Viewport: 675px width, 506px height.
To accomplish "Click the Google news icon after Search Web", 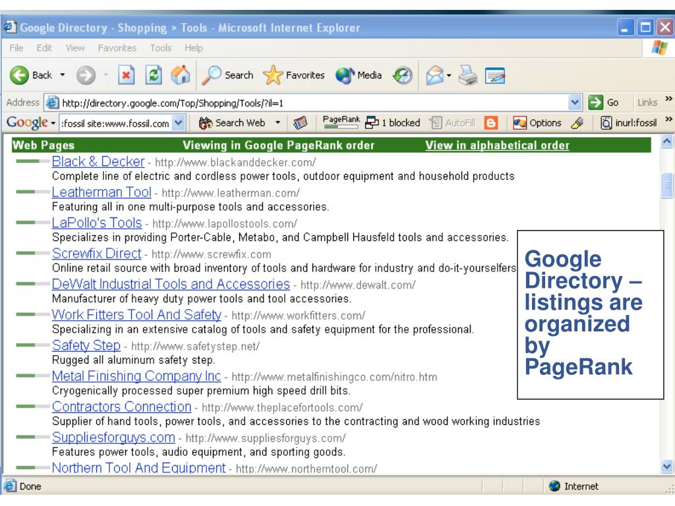I will pyautogui.click(x=300, y=123).
